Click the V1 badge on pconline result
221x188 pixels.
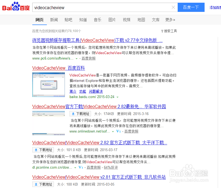pyautogui.click(x=81, y=168)
